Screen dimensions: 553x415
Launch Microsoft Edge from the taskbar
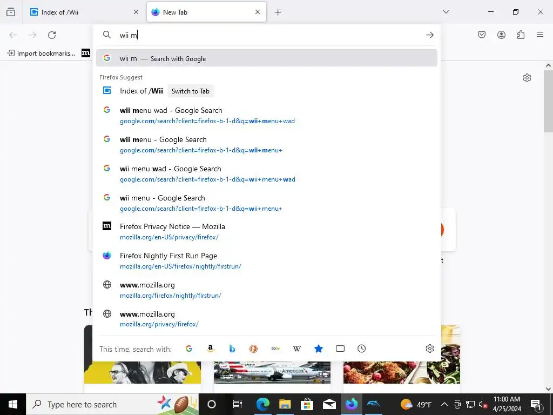pos(262,404)
